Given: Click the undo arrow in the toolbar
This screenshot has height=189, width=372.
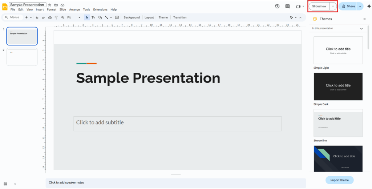Looking at the screenshot, I should [x=37, y=17].
